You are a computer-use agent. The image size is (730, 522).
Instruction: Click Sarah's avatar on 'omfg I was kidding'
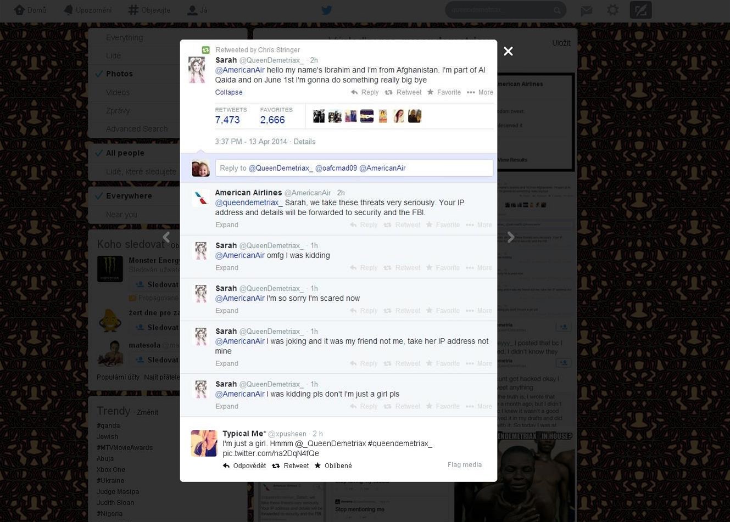(200, 250)
